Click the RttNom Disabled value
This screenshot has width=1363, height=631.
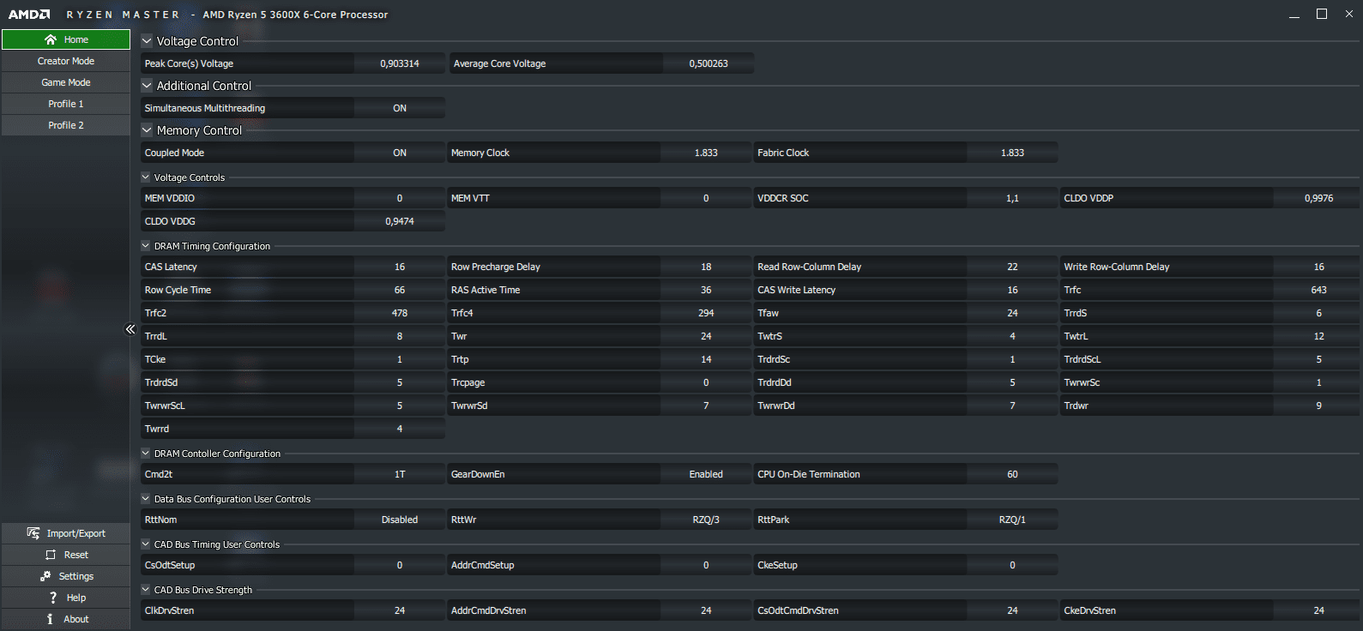coord(400,520)
